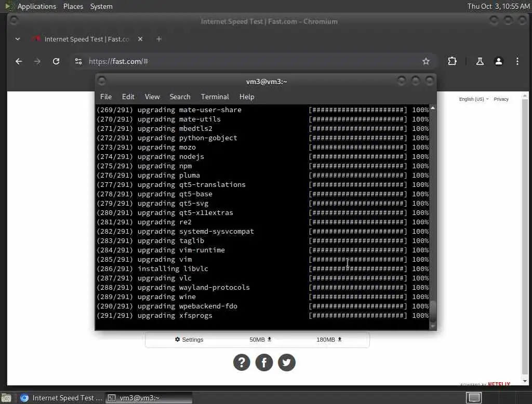
Task: Open the terminal Edit menu
Action: tap(128, 97)
